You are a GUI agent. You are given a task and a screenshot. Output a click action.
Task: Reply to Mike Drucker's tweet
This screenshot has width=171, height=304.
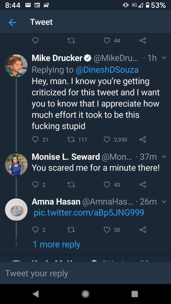coord(36,139)
